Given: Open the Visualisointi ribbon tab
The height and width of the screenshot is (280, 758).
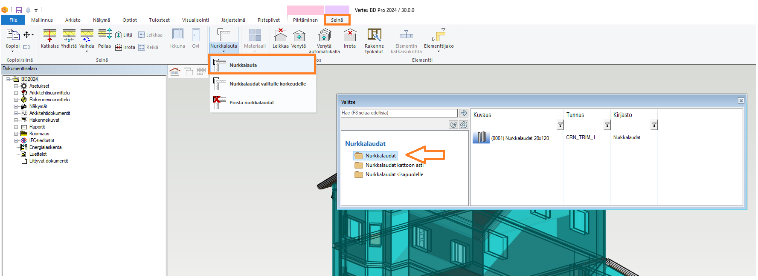Looking at the screenshot, I should (x=195, y=20).
